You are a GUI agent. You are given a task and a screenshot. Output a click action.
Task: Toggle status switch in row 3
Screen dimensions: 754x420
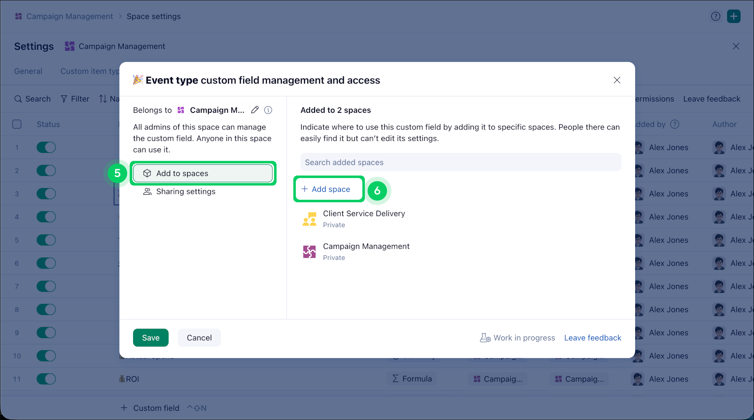pyautogui.click(x=46, y=194)
